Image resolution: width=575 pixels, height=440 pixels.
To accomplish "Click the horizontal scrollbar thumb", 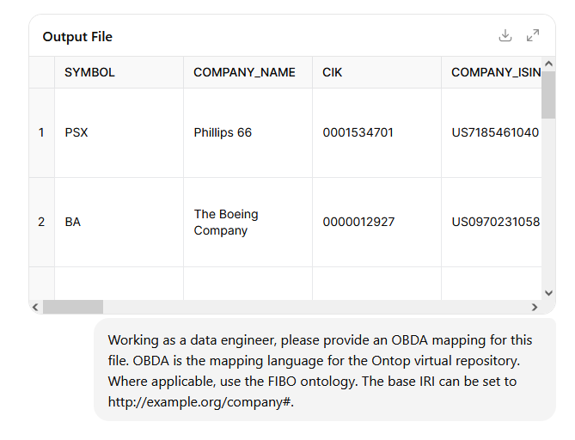I will click(73, 307).
